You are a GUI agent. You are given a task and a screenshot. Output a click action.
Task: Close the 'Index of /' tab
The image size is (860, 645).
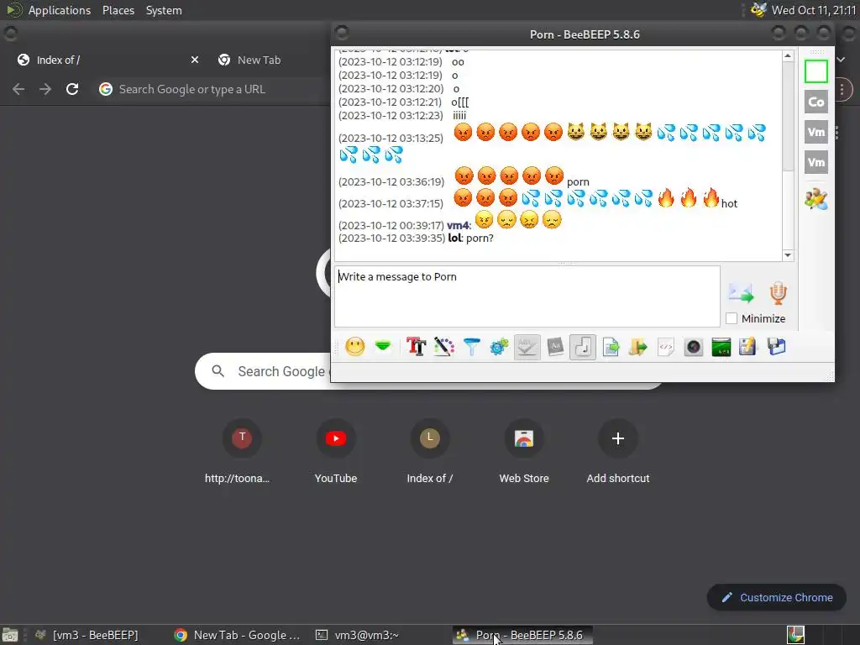tap(195, 60)
